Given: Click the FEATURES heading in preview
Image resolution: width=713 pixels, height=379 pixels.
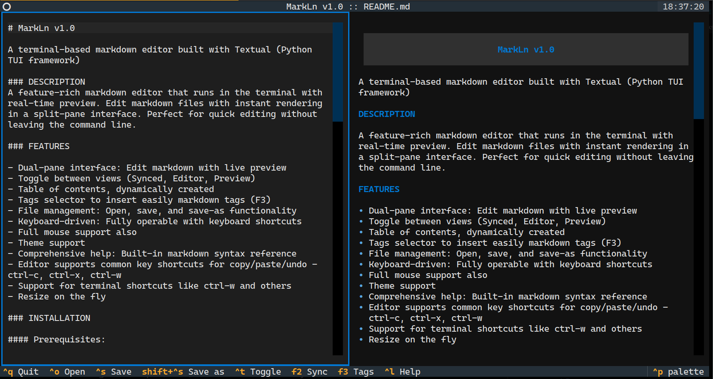Looking at the screenshot, I should point(379,189).
